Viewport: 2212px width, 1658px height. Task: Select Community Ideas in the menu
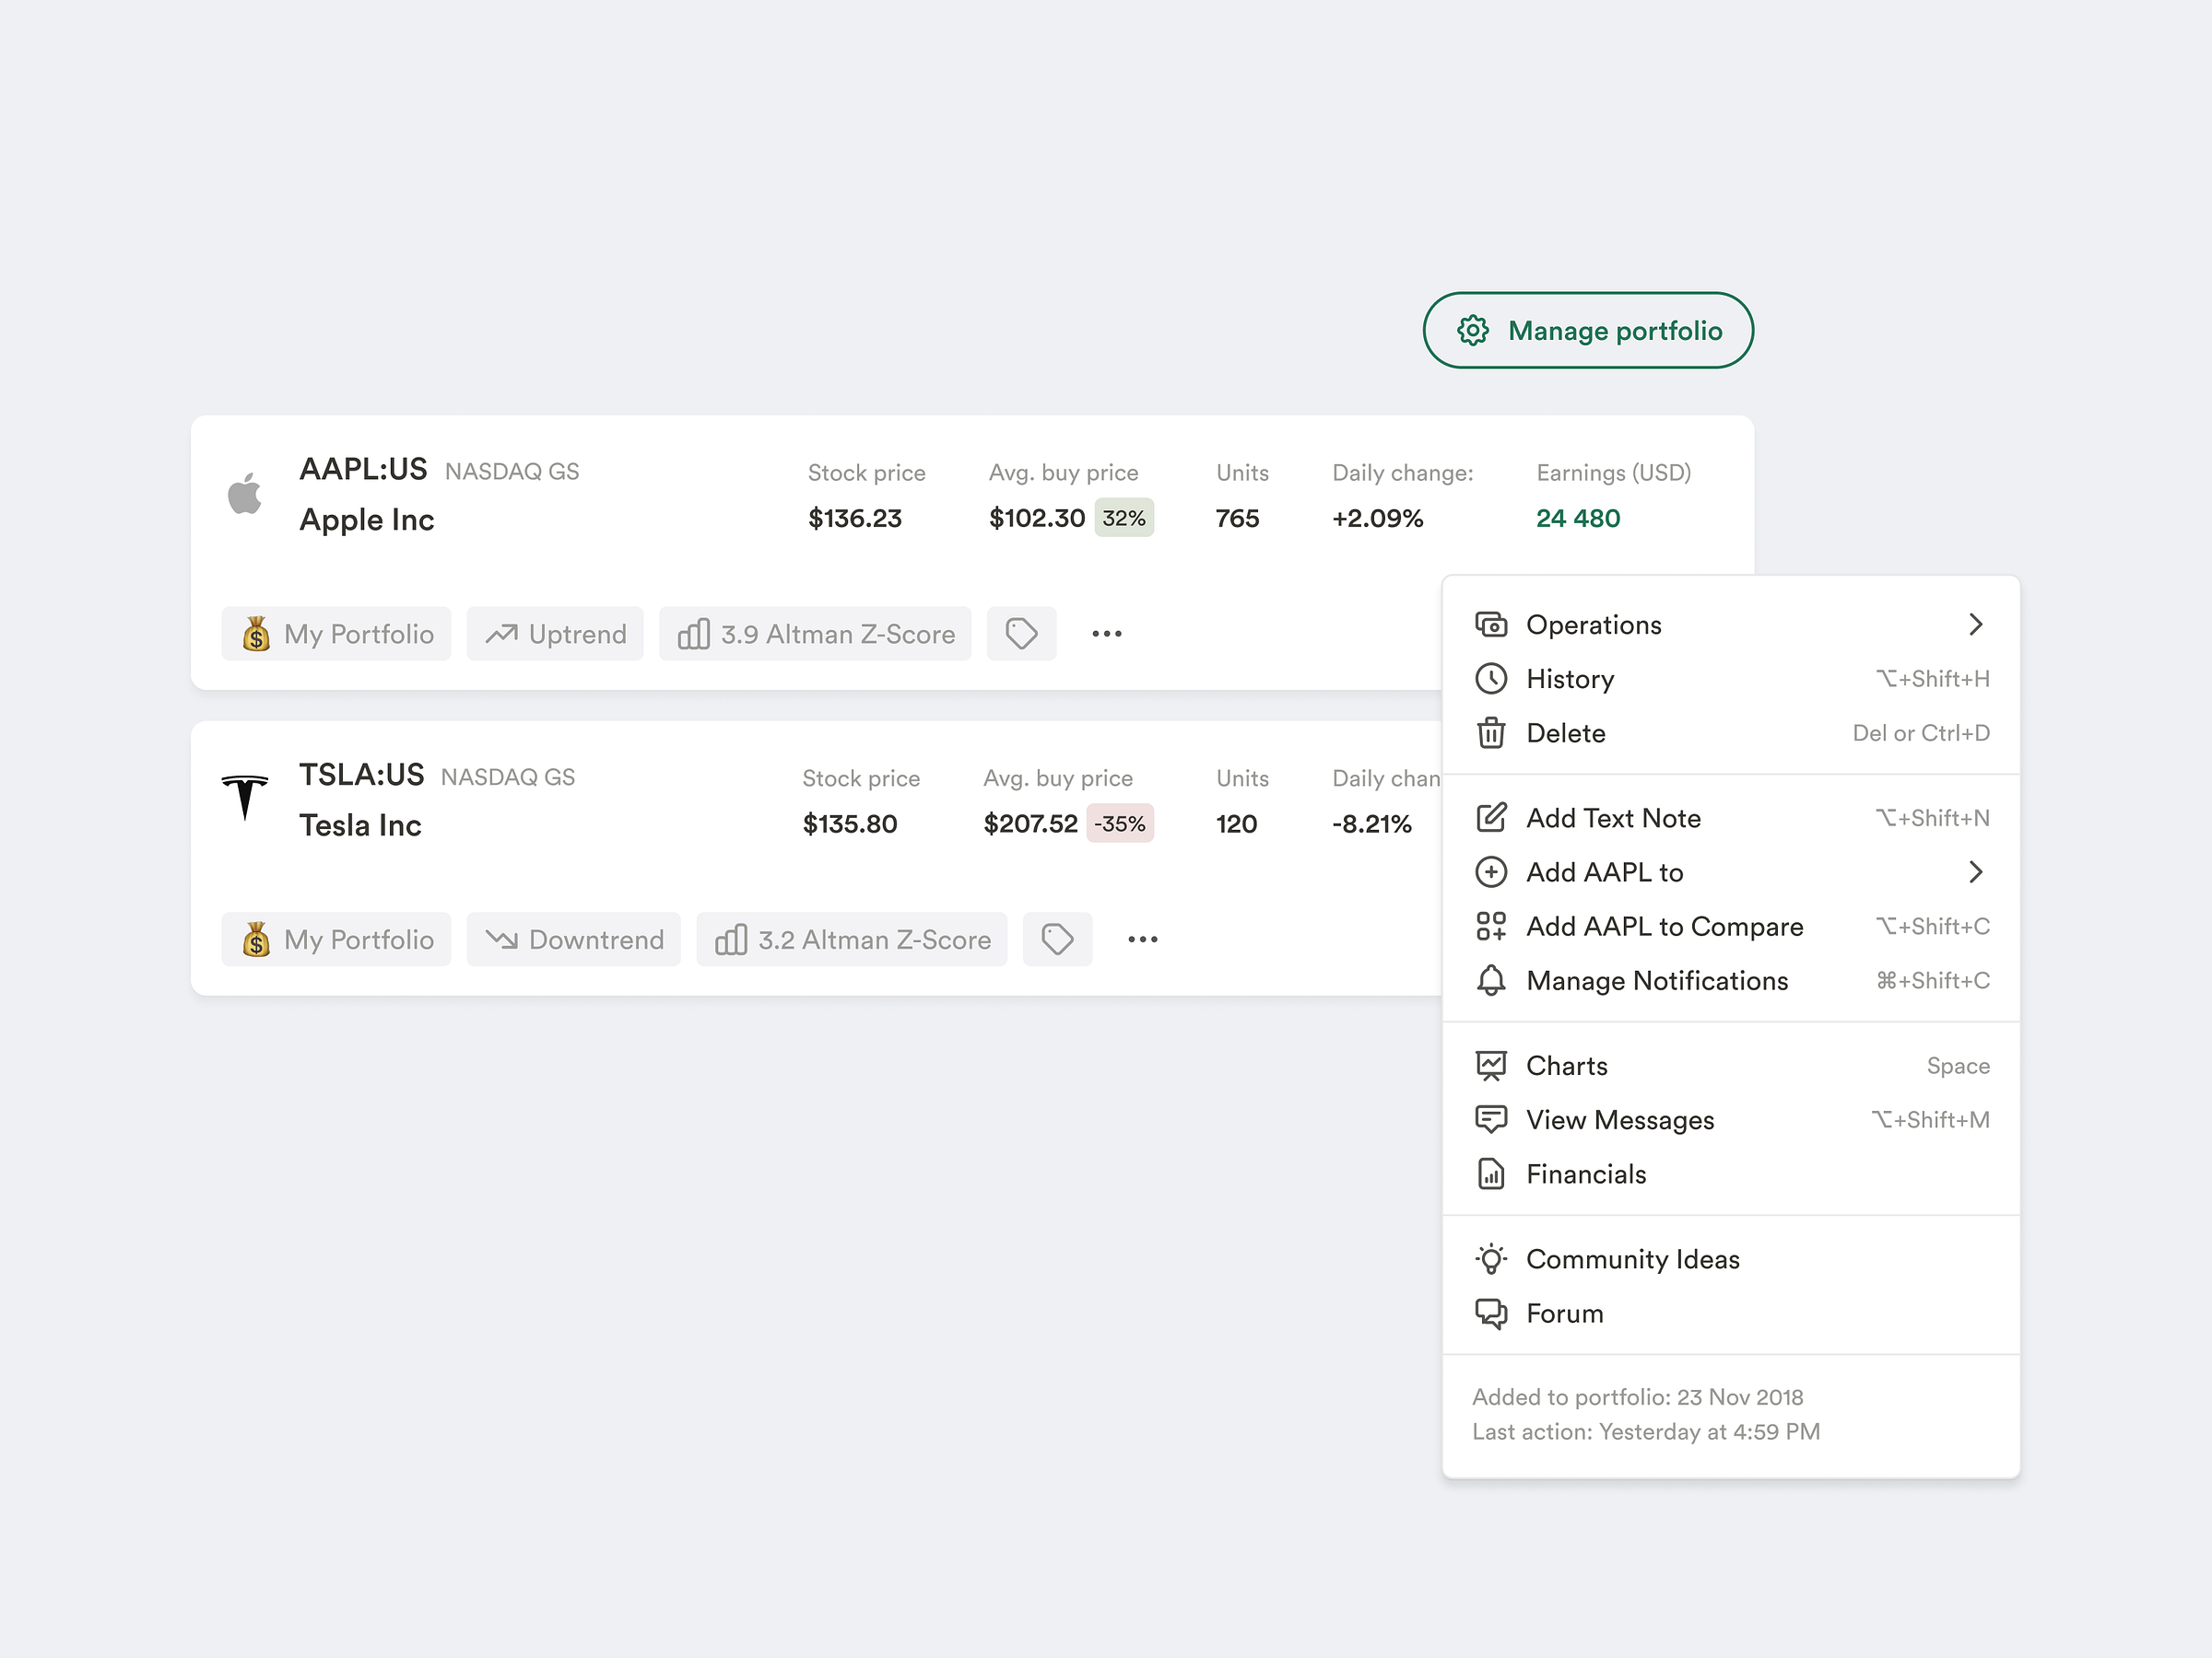coord(1632,1259)
